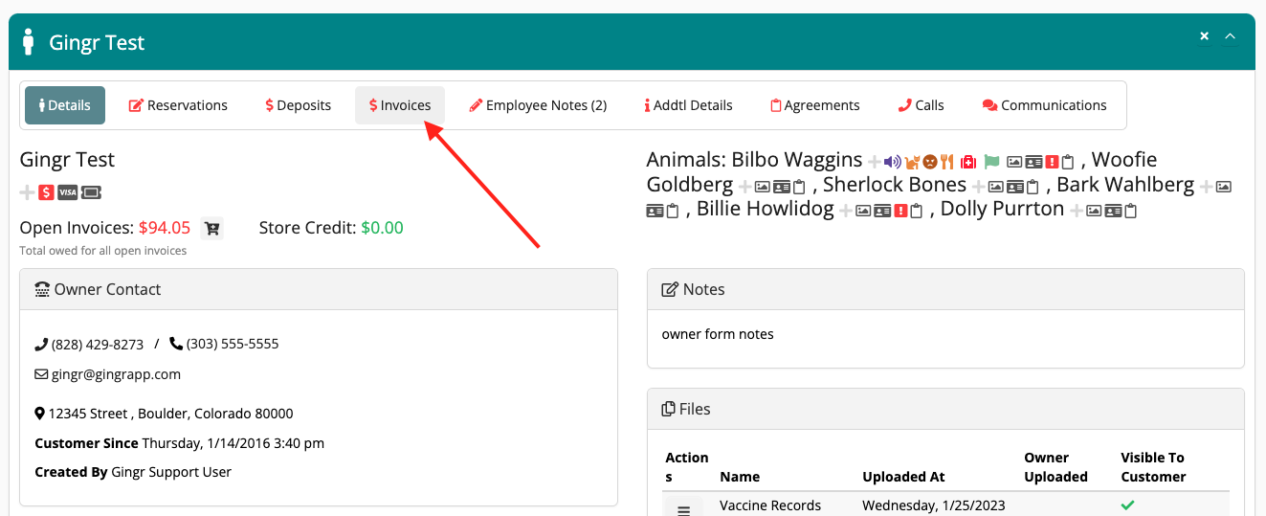Click phone number (828) 429-8273
The image size is (1266, 516).
pos(98,344)
